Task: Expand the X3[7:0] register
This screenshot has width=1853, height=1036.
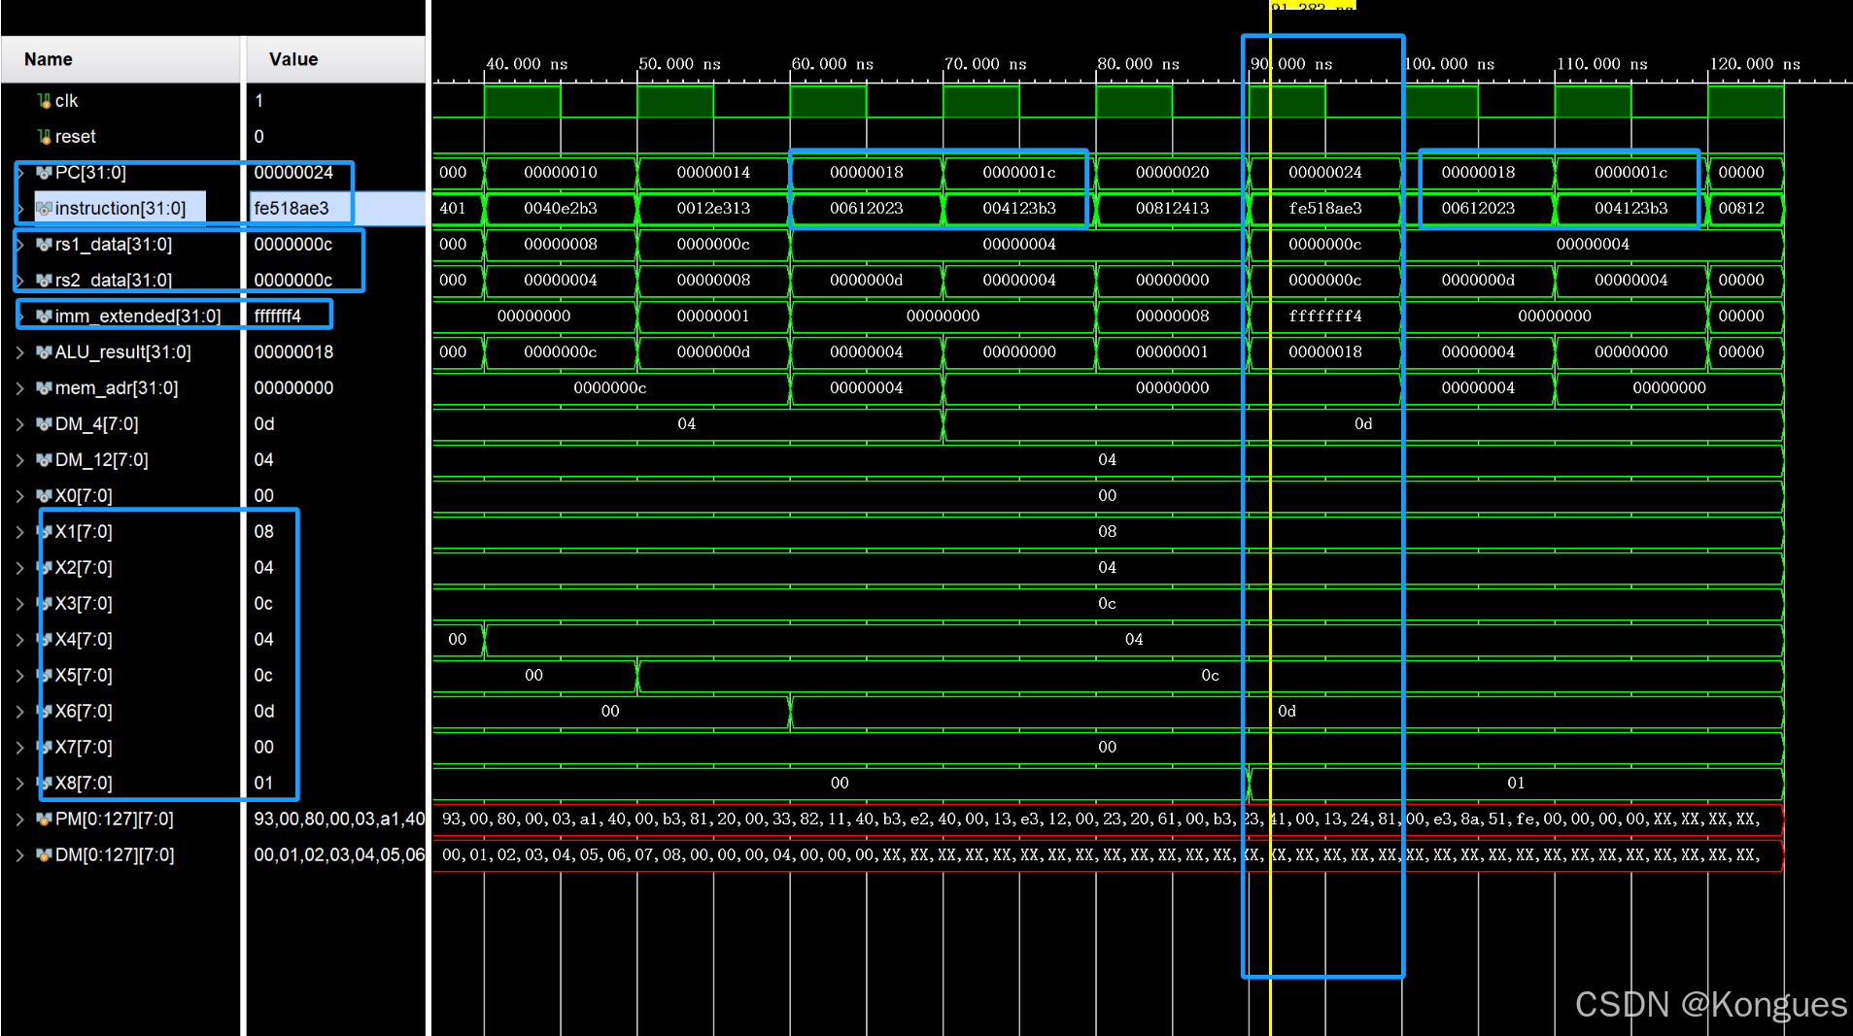Action: [x=19, y=603]
